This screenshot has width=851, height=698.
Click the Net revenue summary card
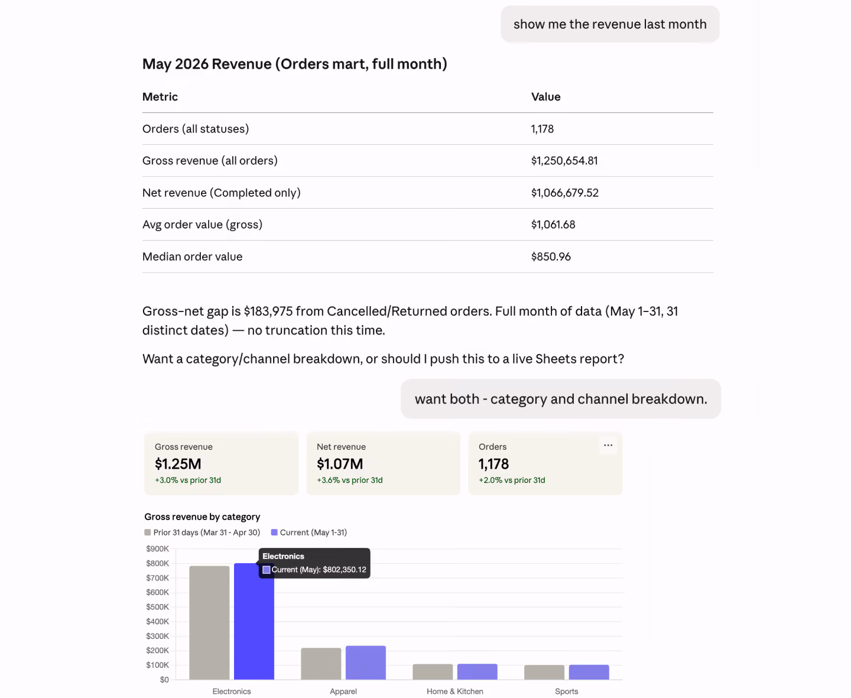[x=384, y=463]
